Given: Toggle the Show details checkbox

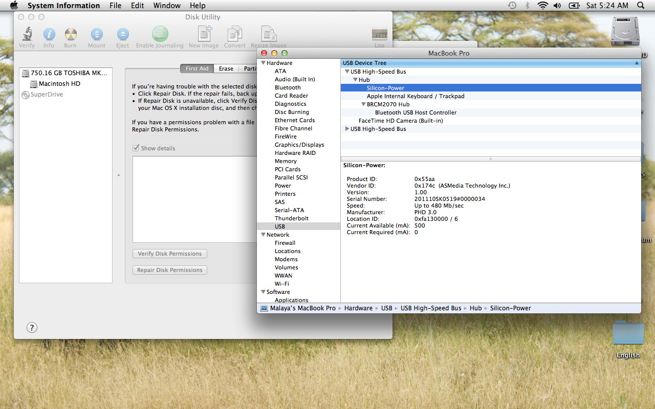Looking at the screenshot, I should [136, 148].
